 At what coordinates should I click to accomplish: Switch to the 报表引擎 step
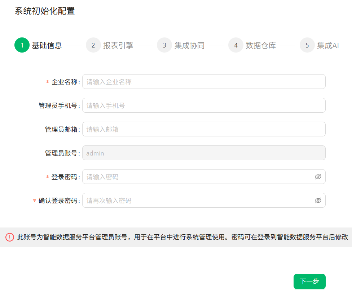pyautogui.click(x=118, y=45)
